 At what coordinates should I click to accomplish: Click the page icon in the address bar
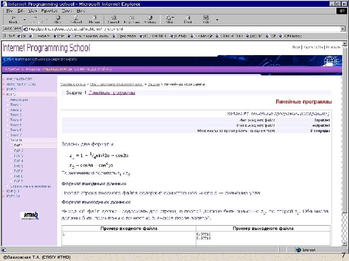click(x=25, y=29)
